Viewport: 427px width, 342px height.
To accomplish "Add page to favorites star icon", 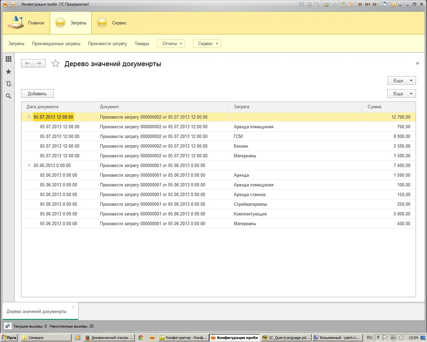I will coord(55,63).
